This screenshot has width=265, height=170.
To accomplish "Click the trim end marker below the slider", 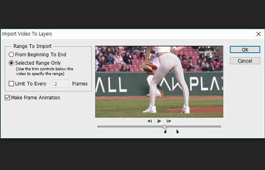I will 178,131.
